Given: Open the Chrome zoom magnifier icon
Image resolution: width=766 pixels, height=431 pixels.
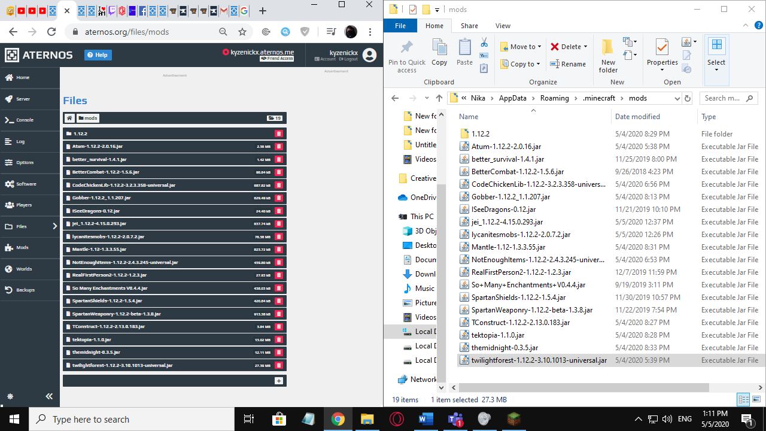Looking at the screenshot, I should coord(223,32).
